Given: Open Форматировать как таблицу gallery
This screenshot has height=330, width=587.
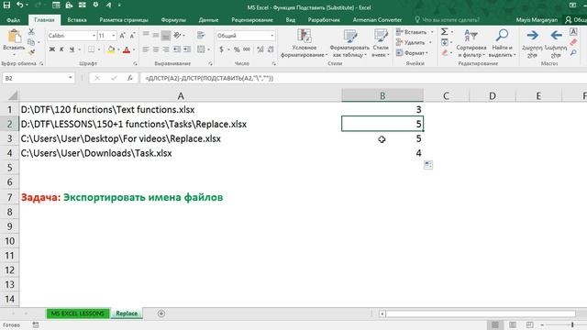Looking at the screenshot, I should (349, 43).
